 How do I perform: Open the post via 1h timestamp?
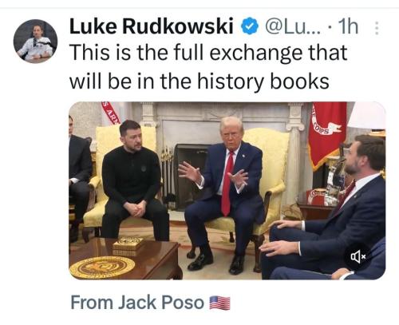pyautogui.click(x=346, y=26)
